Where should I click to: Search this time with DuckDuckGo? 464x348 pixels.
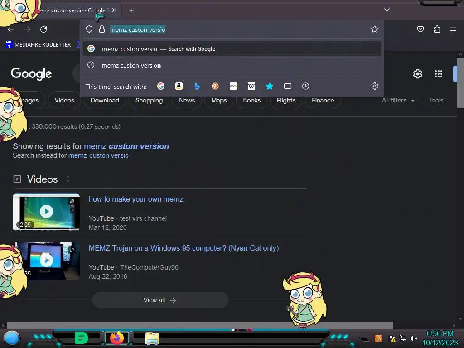click(215, 86)
